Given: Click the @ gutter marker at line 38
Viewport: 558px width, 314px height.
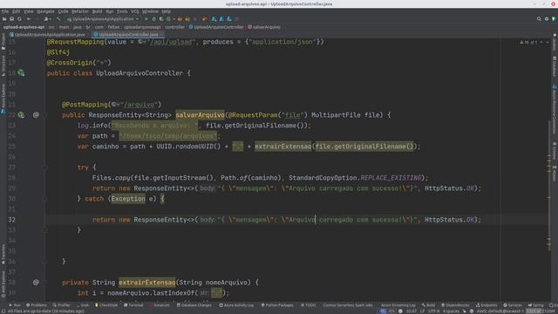Looking at the screenshot, I should [x=36, y=282].
